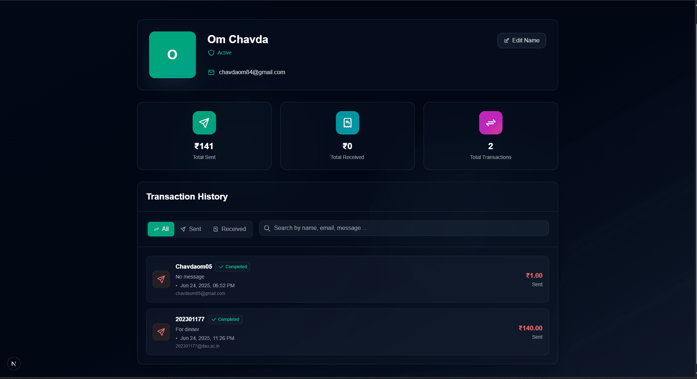This screenshot has height=379, width=697.
Task: Click the shield icon next to Active
Action: coord(211,53)
